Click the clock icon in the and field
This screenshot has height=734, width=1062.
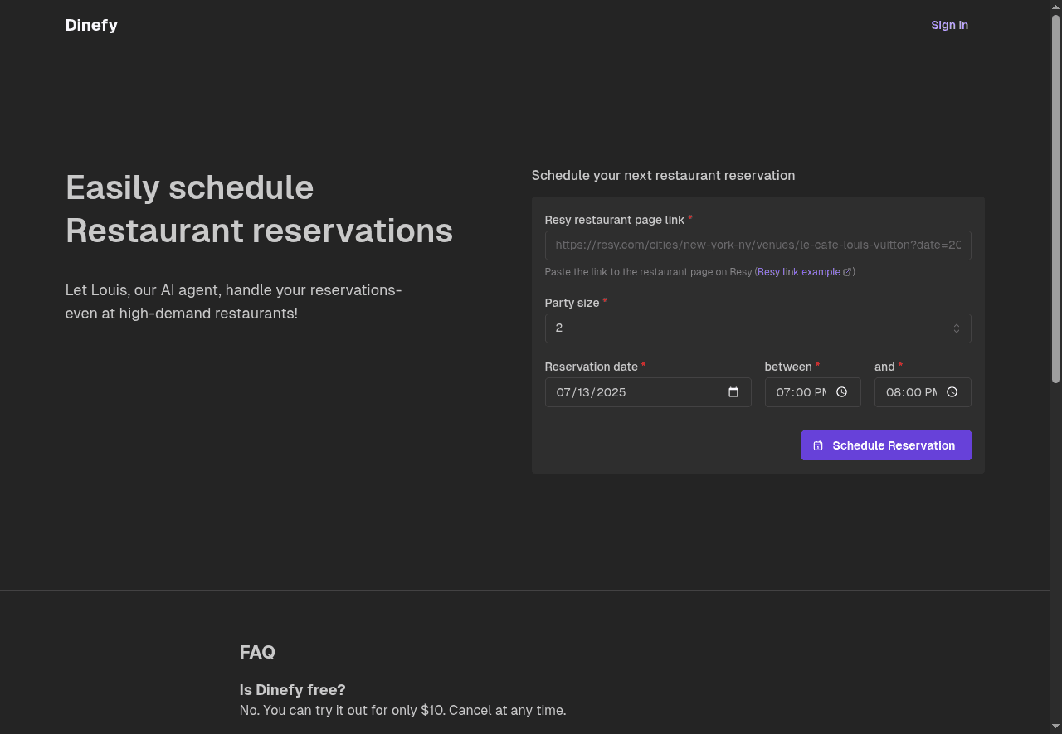point(952,392)
